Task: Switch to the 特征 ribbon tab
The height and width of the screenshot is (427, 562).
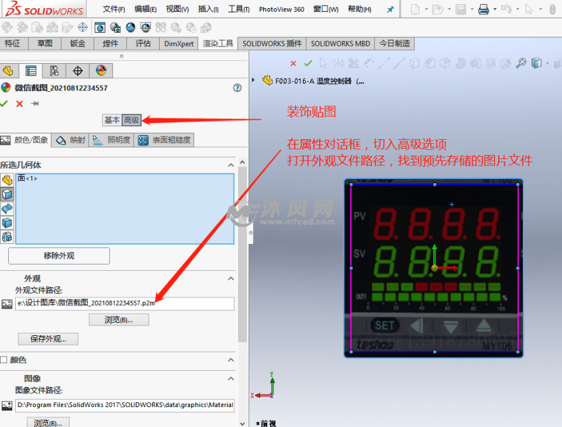Action: pos(12,44)
